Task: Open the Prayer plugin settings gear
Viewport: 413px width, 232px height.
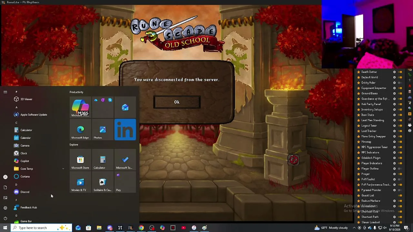Action: [x=394, y=174]
